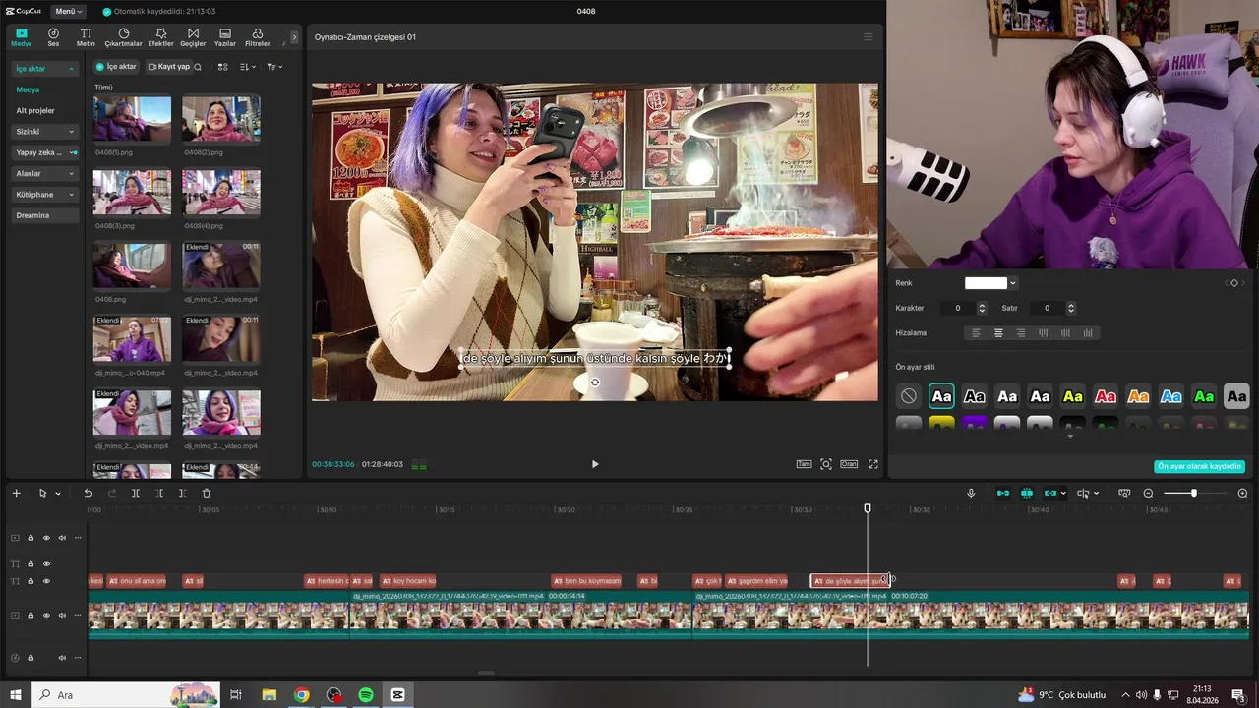This screenshot has width=1259, height=708.
Task: Collapse the İçe aktar sidebar section
Action: [44, 69]
